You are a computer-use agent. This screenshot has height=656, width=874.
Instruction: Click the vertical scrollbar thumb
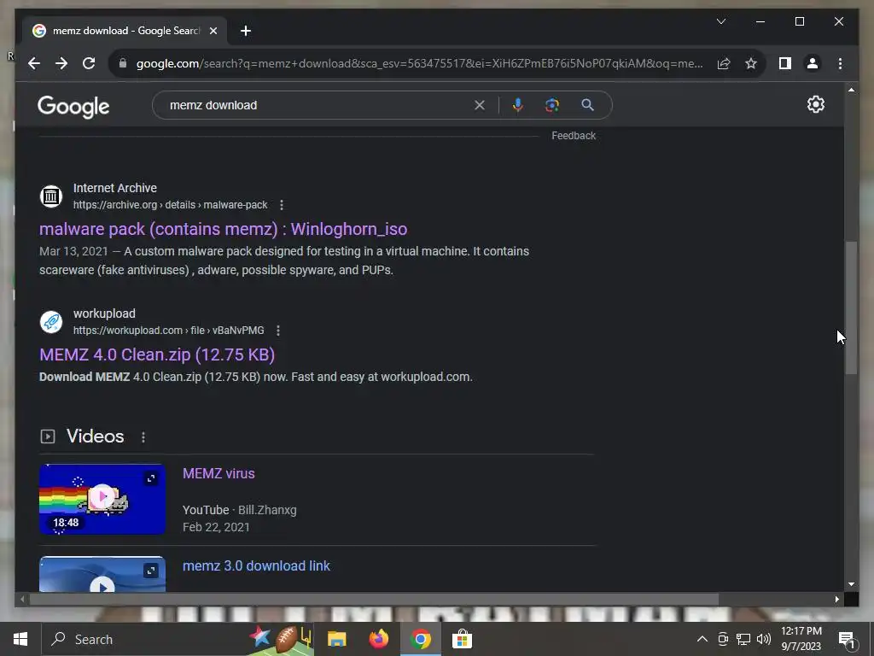pyautogui.click(x=851, y=307)
